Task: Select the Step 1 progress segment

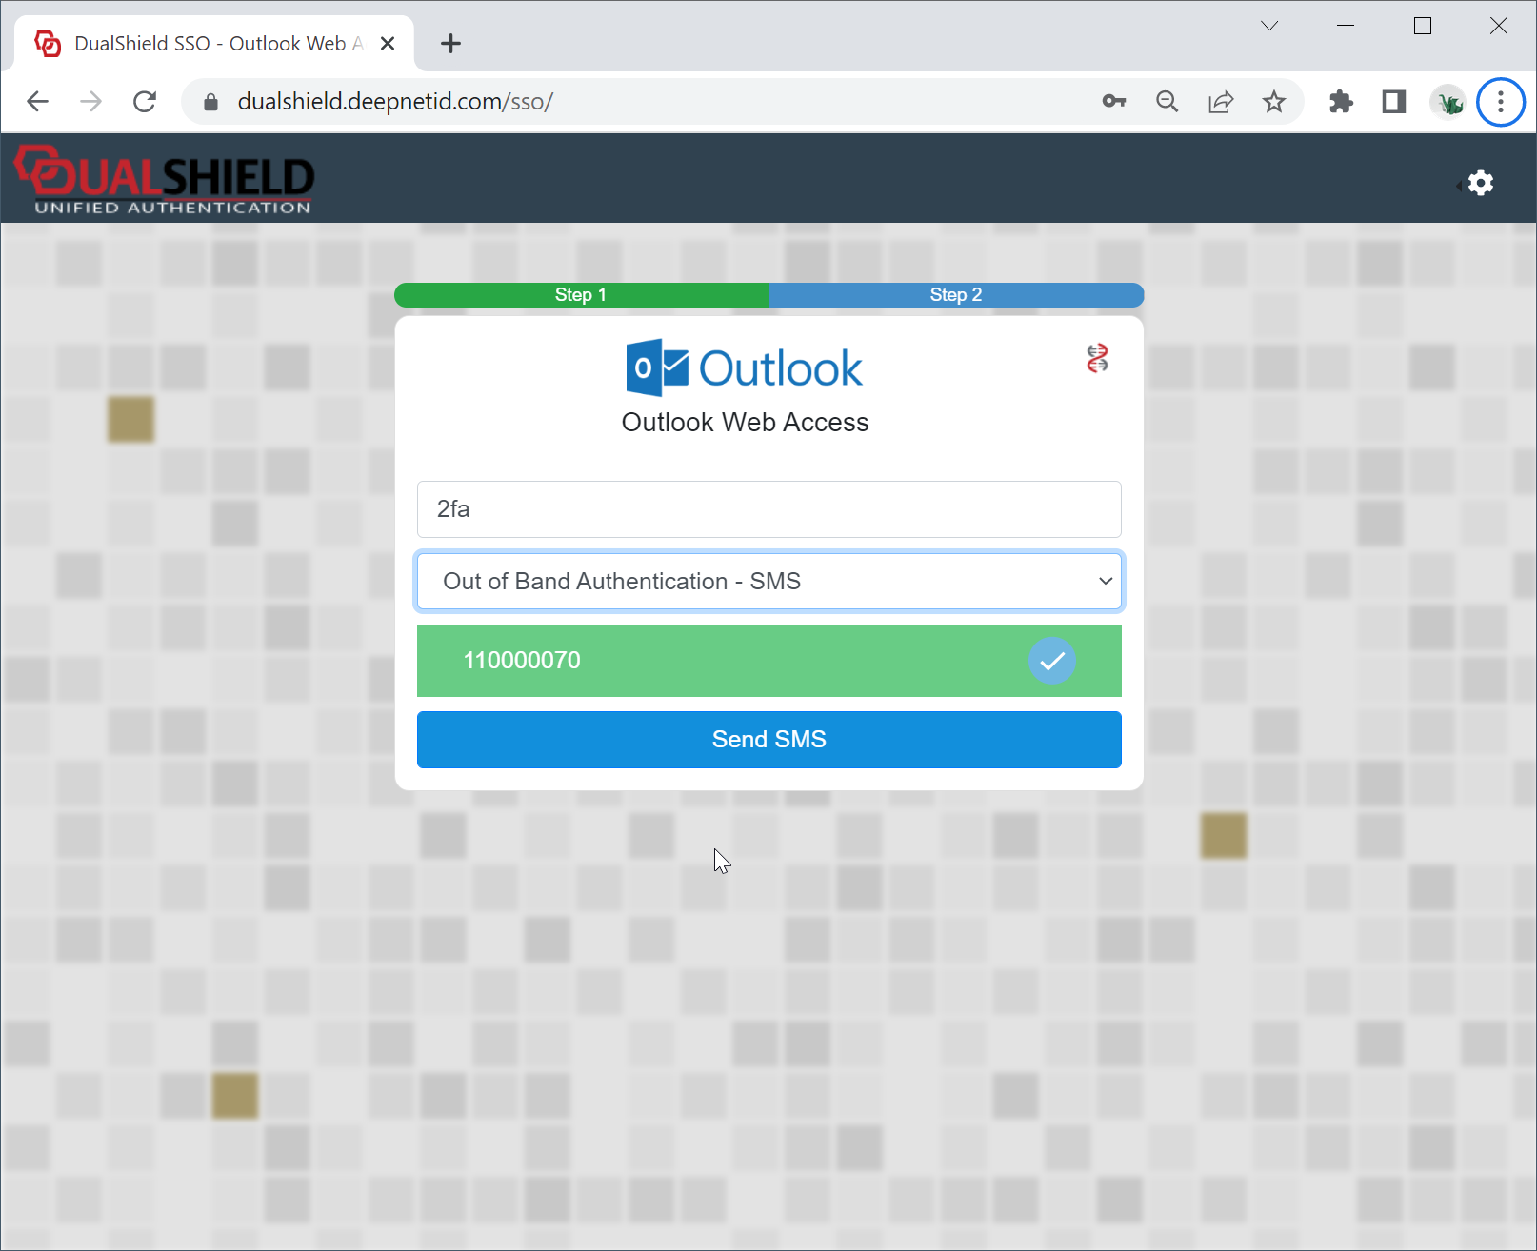Action: coord(581,295)
